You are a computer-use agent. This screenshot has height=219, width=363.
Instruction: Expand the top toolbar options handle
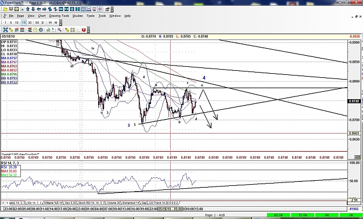coord(112,9)
